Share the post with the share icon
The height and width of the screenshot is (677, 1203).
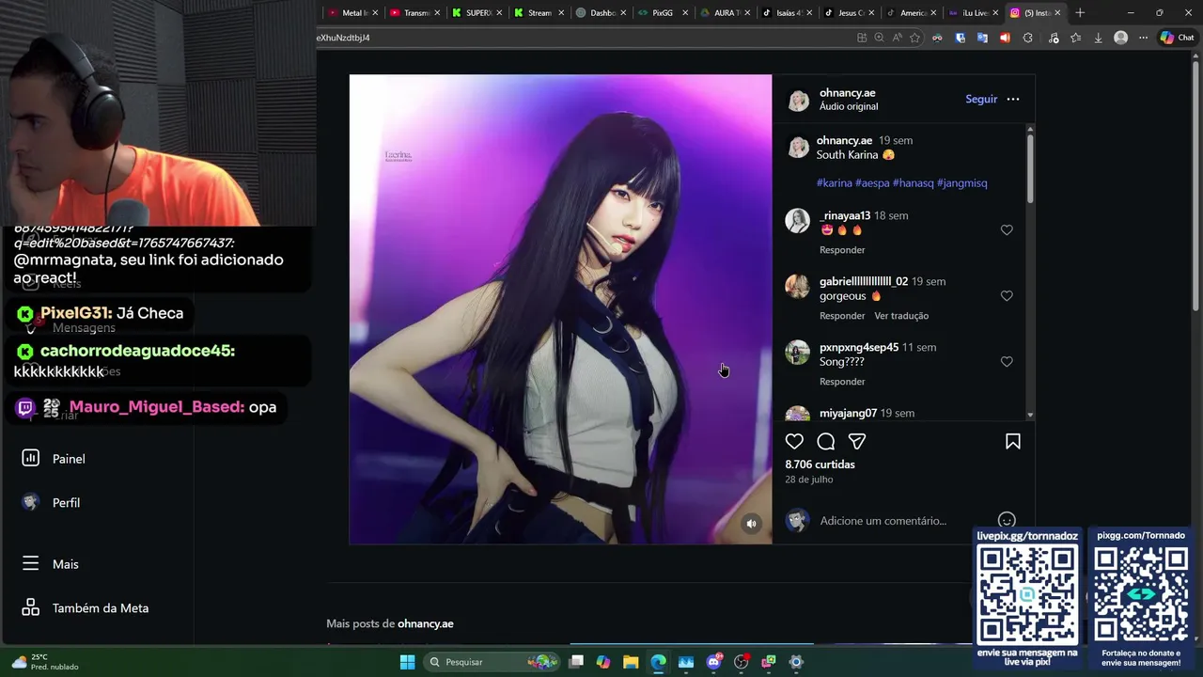click(x=857, y=442)
